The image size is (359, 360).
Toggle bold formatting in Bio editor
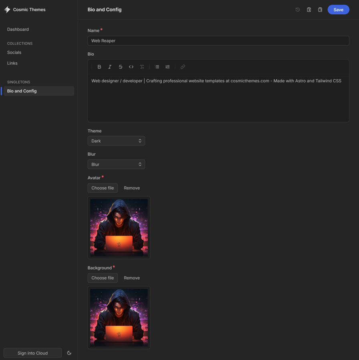(x=99, y=67)
